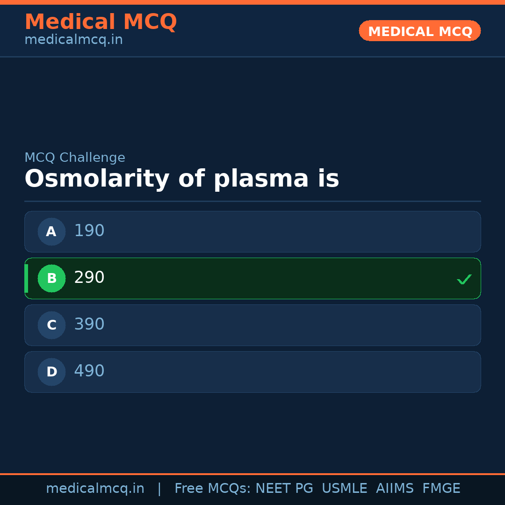This screenshot has height=505, width=505.
Task: Click the USMLE exam category
Action: tap(345, 488)
